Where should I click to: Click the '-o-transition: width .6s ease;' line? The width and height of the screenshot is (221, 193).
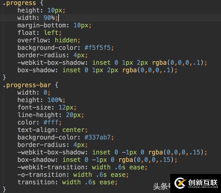(x=73, y=175)
